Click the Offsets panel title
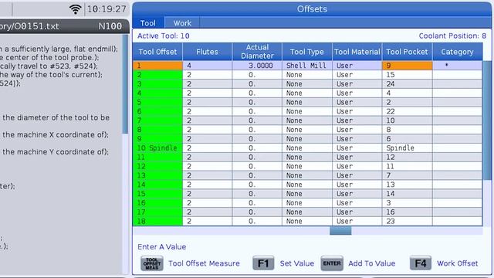494x278 pixels. click(312, 8)
